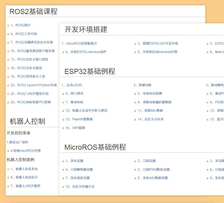Click lock icon beside '14、自定义分区表'
The width and height of the screenshot is (224, 203).
tap(135, 119)
